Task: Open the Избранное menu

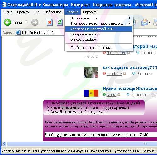Action: coord(53,12)
